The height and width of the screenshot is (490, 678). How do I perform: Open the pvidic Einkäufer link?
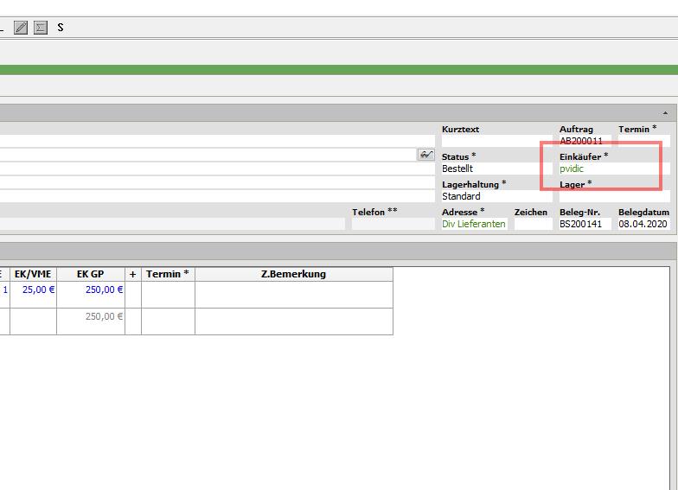572,169
